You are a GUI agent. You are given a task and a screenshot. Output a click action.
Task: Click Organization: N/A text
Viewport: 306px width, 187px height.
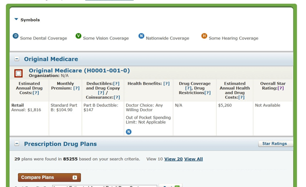48,75
